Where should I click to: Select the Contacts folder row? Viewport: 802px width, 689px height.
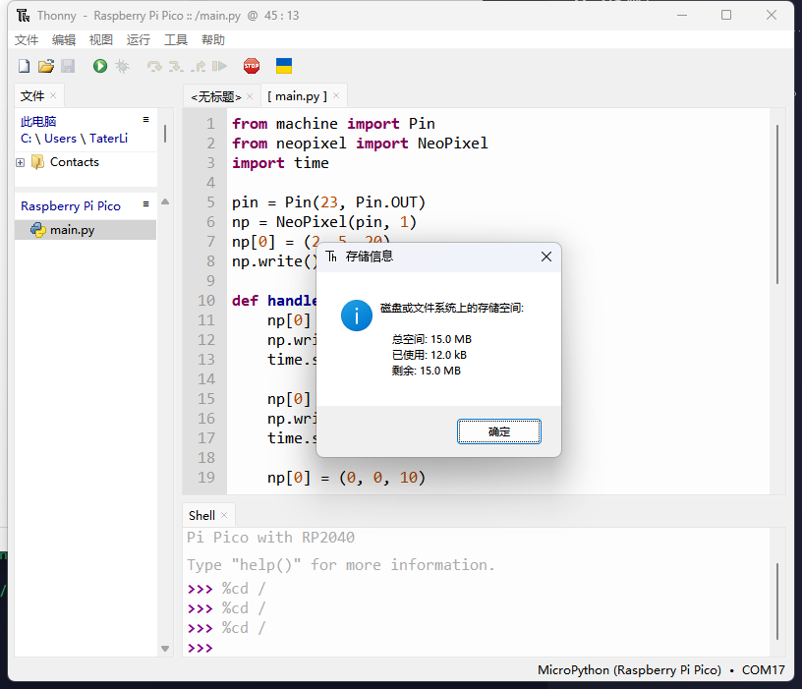pyautogui.click(x=86, y=162)
